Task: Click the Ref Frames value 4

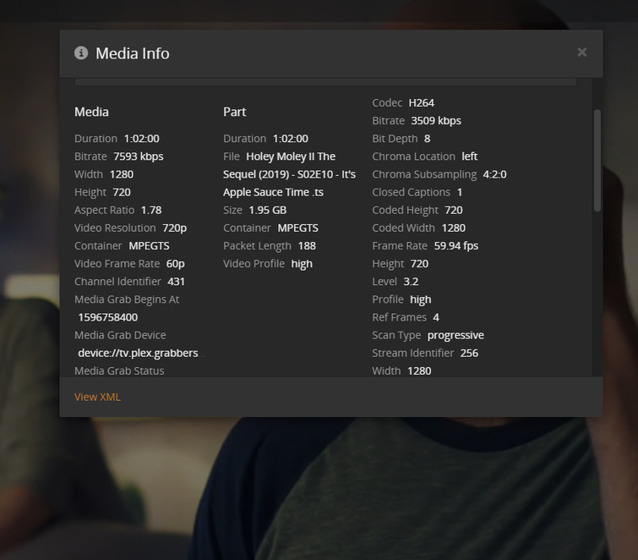Action: [x=436, y=317]
